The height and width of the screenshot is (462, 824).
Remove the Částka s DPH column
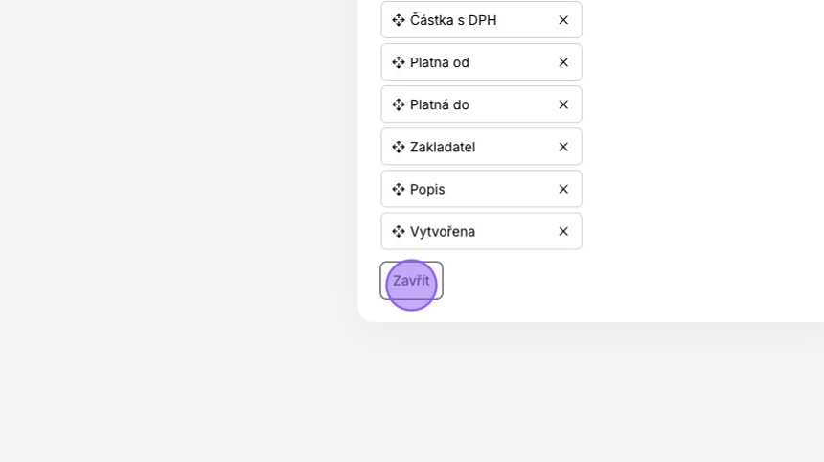click(563, 20)
